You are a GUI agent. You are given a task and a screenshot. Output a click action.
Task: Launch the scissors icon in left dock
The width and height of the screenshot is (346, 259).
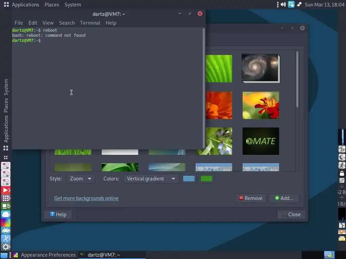[6, 239]
